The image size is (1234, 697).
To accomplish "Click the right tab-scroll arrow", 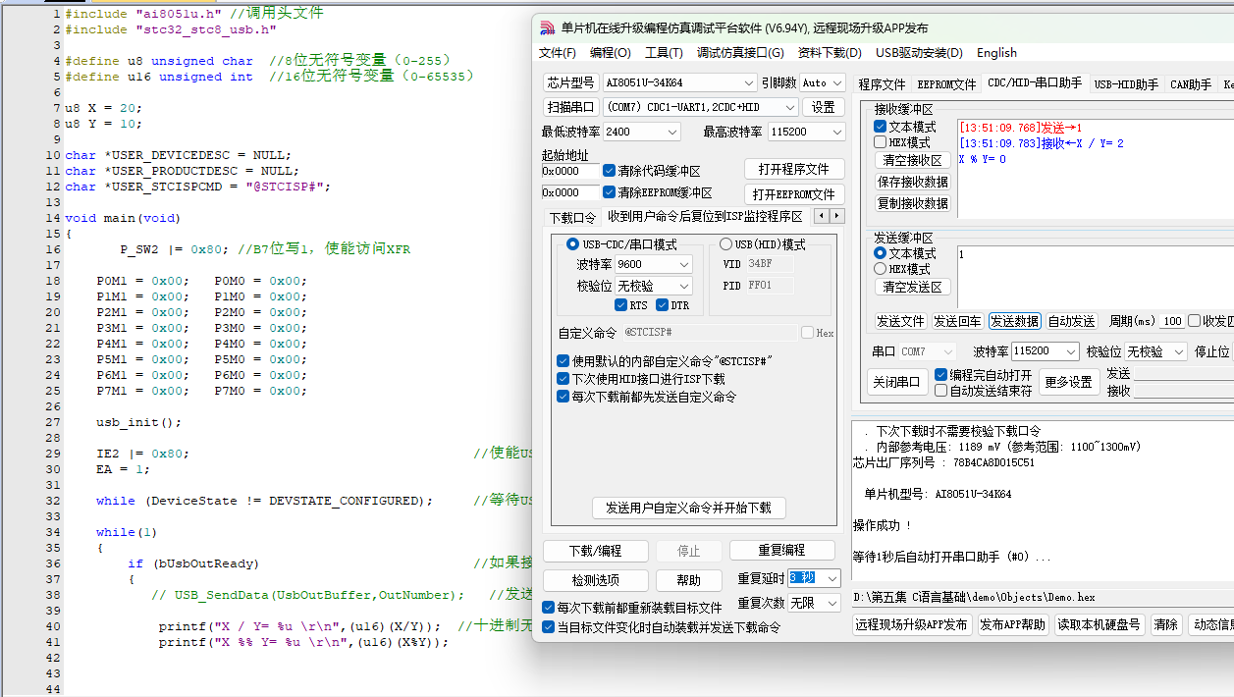I will click(x=836, y=216).
